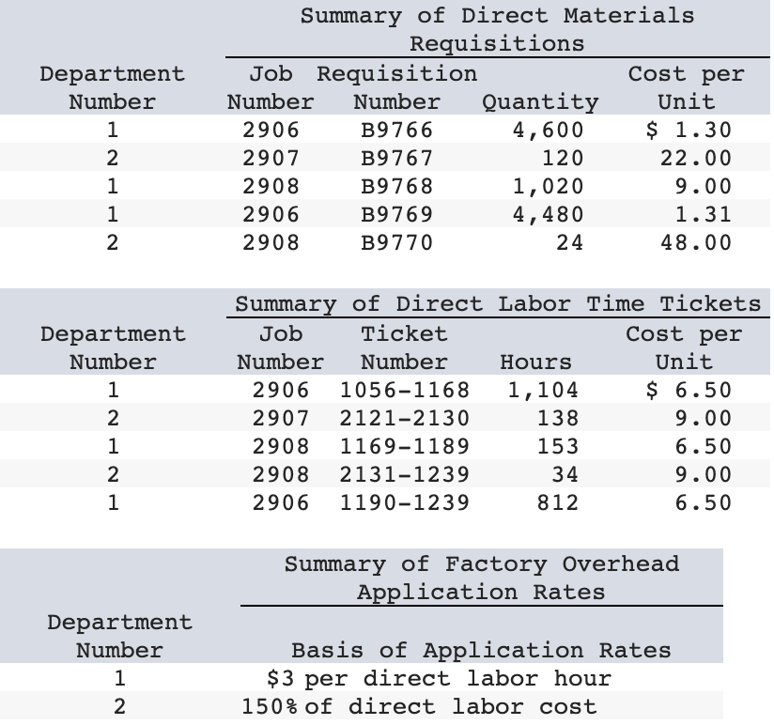Click 'Summary of Factory Overhead Application Rates' heading
This screenshot has width=774, height=725.
[x=482, y=578]
